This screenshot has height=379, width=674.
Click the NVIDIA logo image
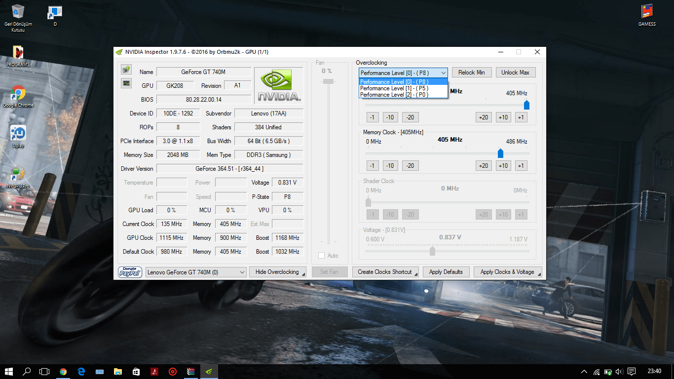coord(279,85)
